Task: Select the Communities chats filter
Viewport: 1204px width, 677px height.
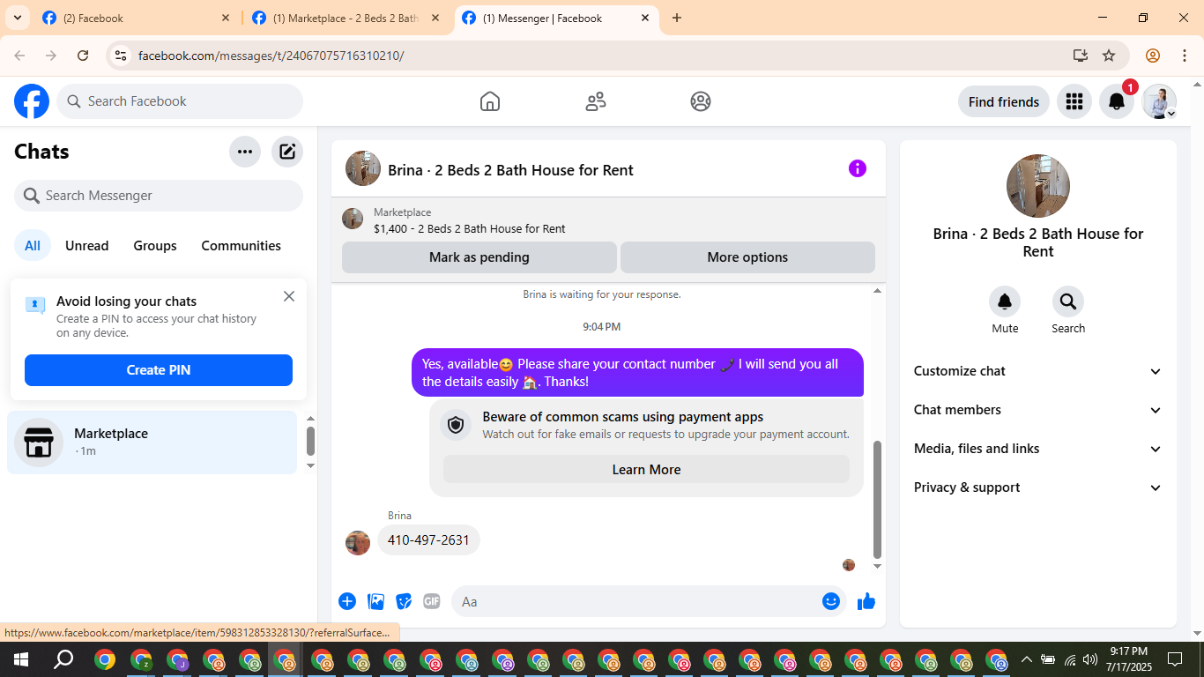Action: pyautogui.click(x=242, y=246)
